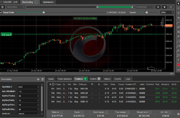Open the Logs tab
Screen dimensions: 180x118
[128, 79]
